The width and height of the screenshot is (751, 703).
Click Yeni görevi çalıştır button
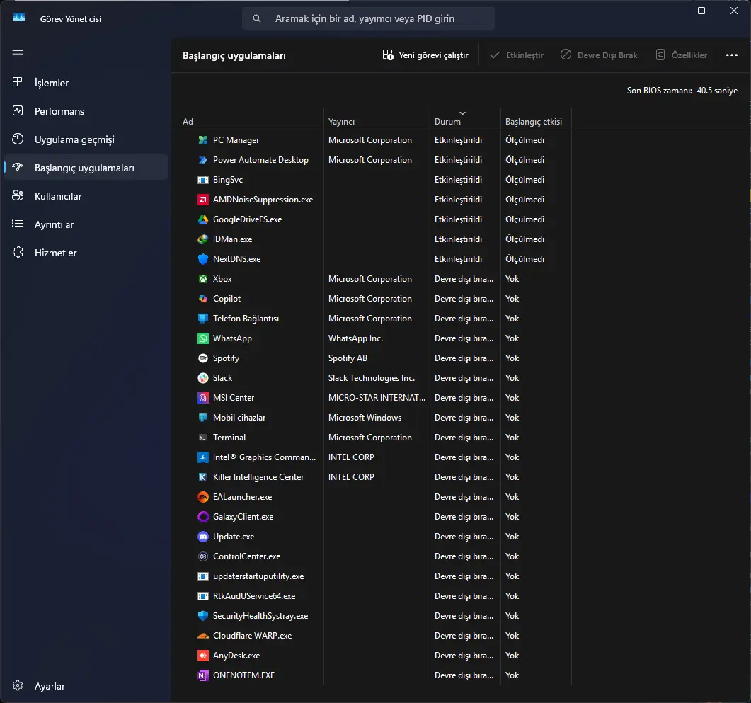pos(425,55)
